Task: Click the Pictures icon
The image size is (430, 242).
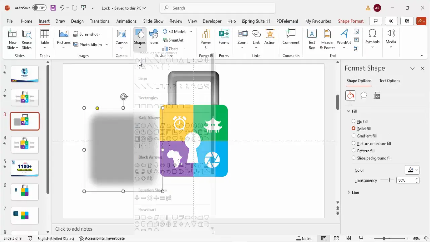Action: [64, 34]
